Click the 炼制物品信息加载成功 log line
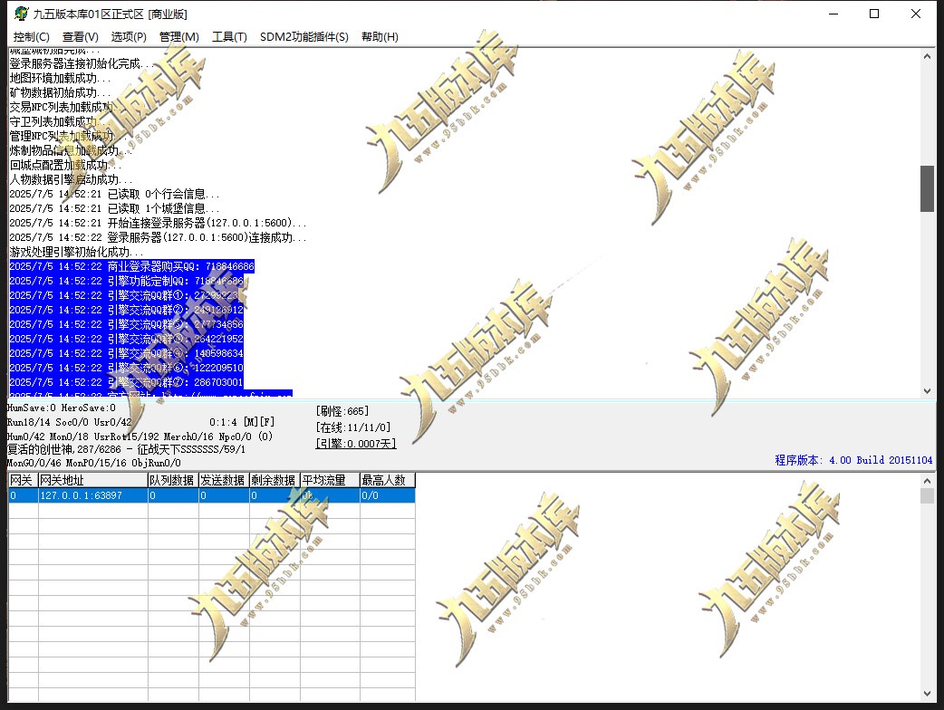 coord(71,150)
